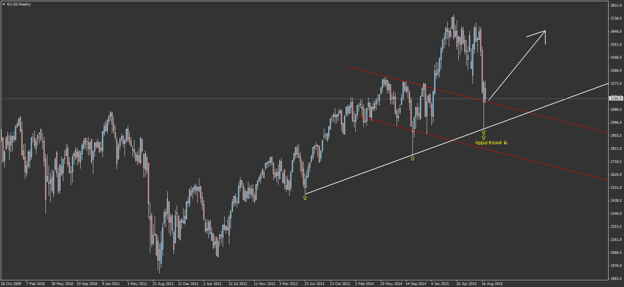Click the 30 May 2010 date label
Screen dimensions: 624x287
point(62,284)
